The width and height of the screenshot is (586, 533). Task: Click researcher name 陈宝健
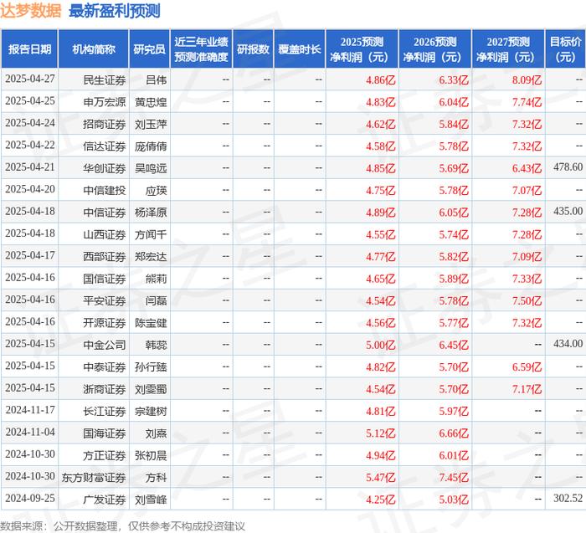[x=151, y=322]
